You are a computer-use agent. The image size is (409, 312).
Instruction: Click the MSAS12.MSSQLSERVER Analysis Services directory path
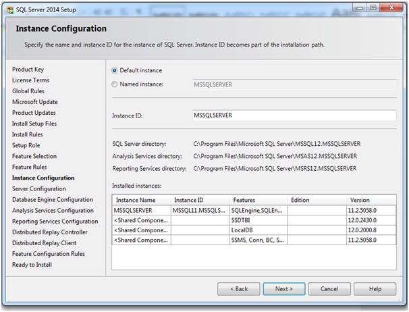pos(275,156)
